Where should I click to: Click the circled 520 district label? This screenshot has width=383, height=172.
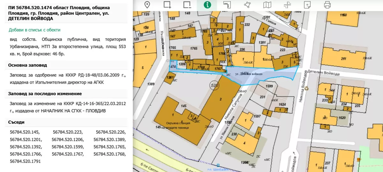(x=214, y=85)
